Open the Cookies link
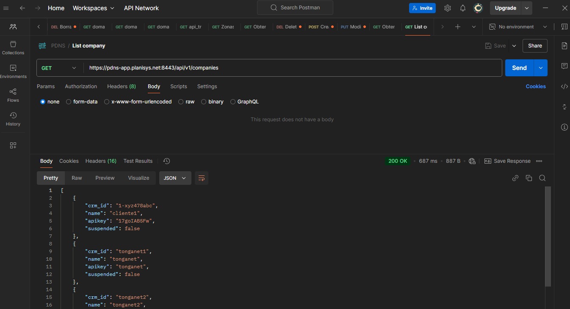Screen dimensions: 570x309 click(x=536, y=86)
